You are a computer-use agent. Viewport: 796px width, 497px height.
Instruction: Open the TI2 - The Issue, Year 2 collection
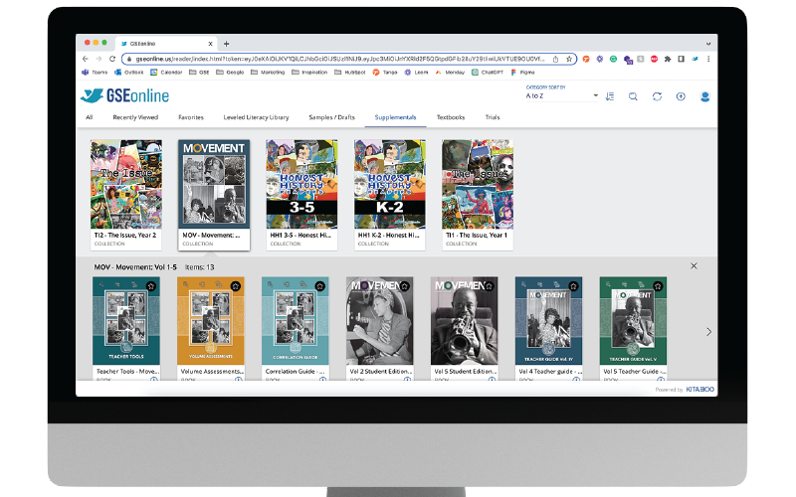126,195
